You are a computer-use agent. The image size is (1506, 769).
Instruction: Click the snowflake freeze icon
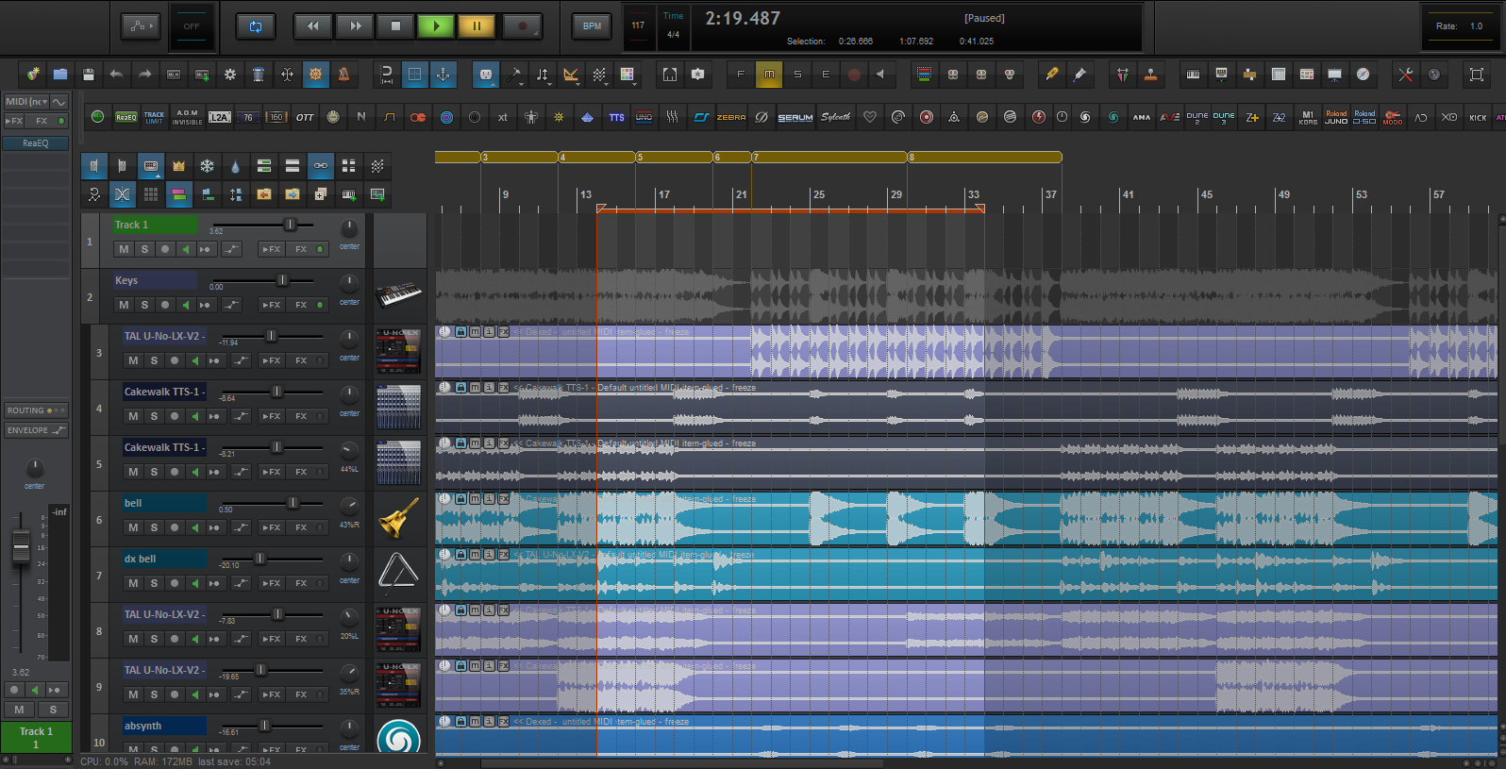[207, 166]
